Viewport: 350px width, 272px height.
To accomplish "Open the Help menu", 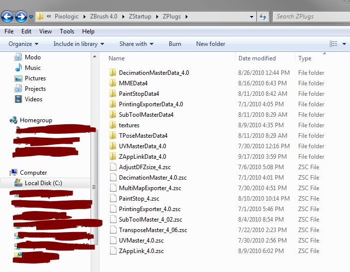I will pos(88,31).
